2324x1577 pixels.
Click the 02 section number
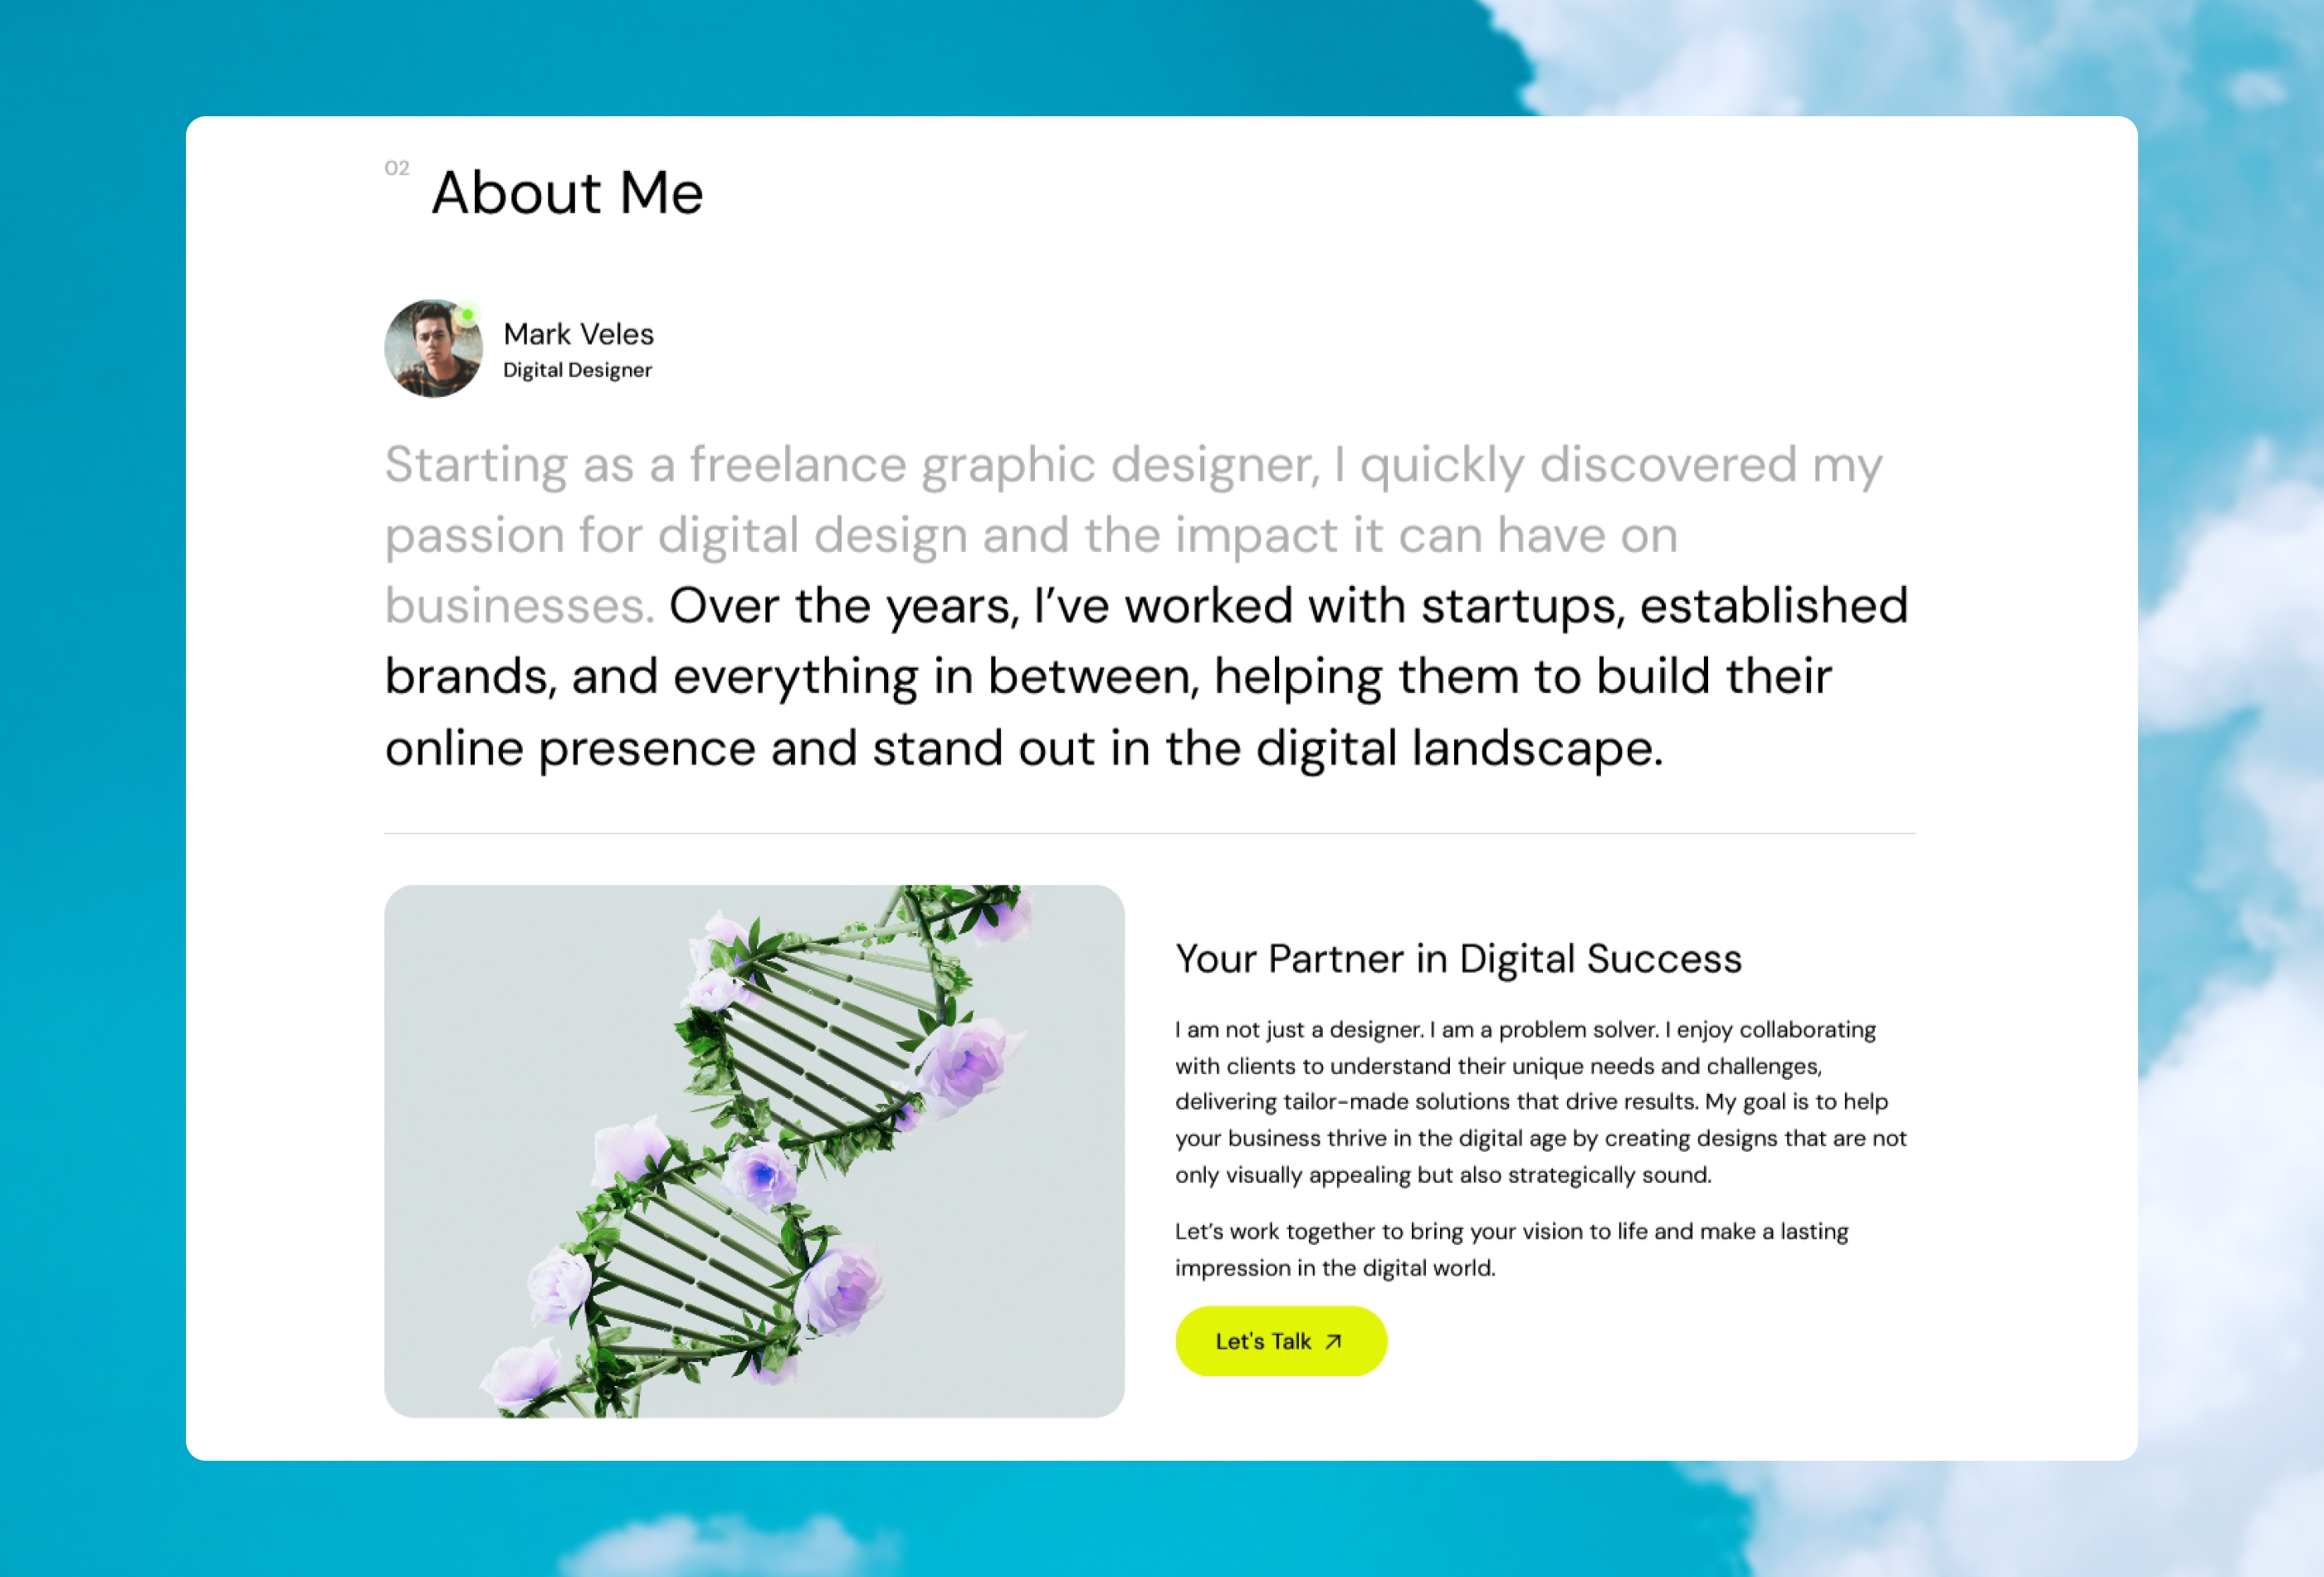(x=397, y=168)
